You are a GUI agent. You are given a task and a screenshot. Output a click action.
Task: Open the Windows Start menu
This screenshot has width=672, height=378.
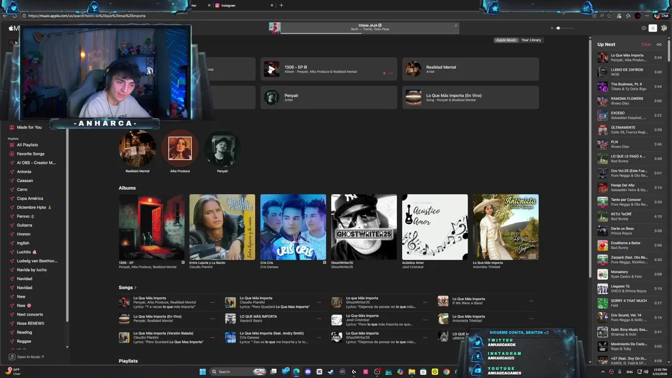click(203, 372)
